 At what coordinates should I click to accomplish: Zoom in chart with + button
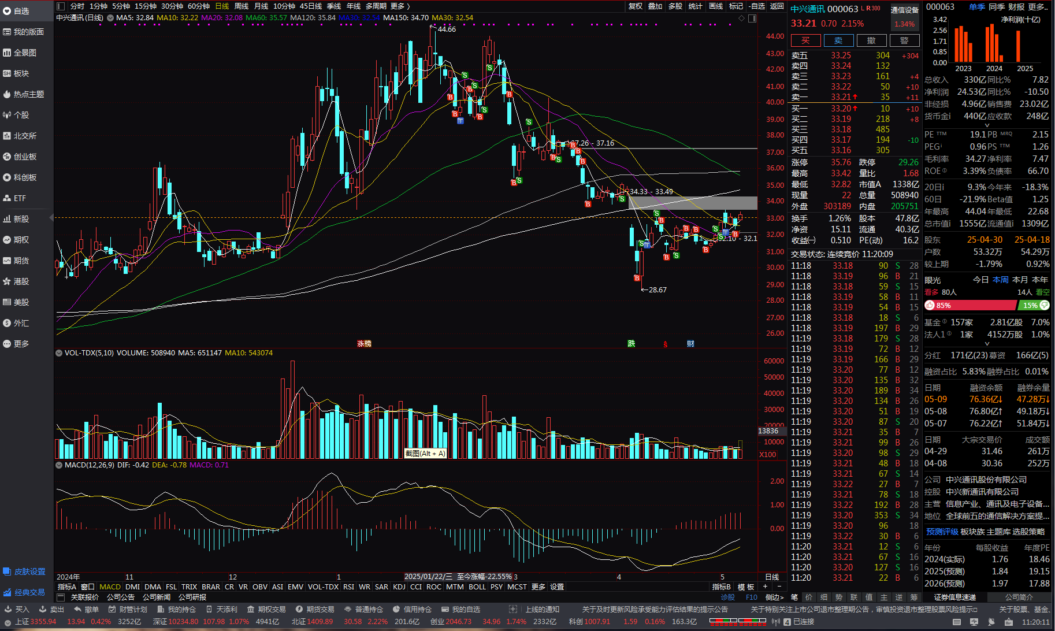click(766, 587)
